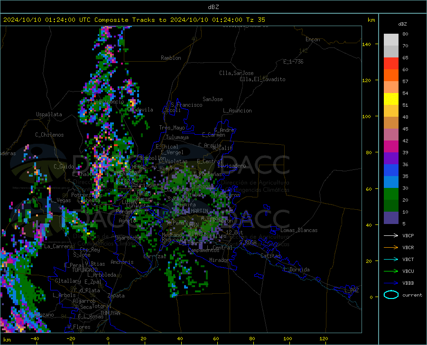Viewport: 427px width, 345px height.
Task: Click the green VBCU arrow legend icon
Action: coord(391,271)
